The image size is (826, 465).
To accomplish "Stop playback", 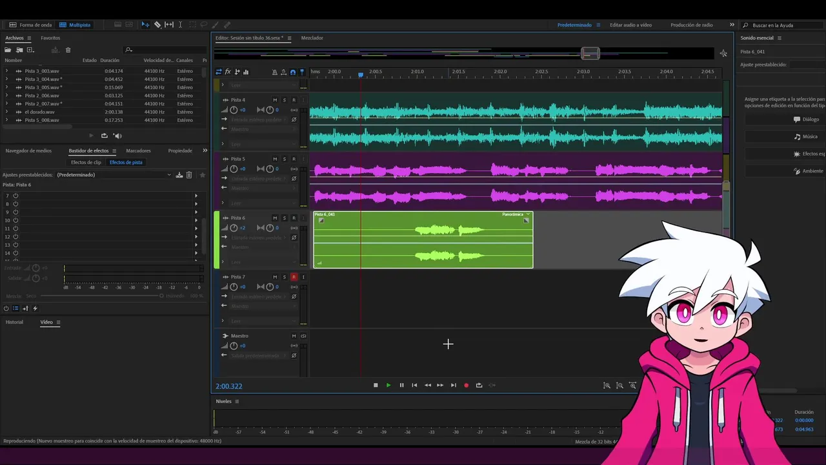I will 376,385.
